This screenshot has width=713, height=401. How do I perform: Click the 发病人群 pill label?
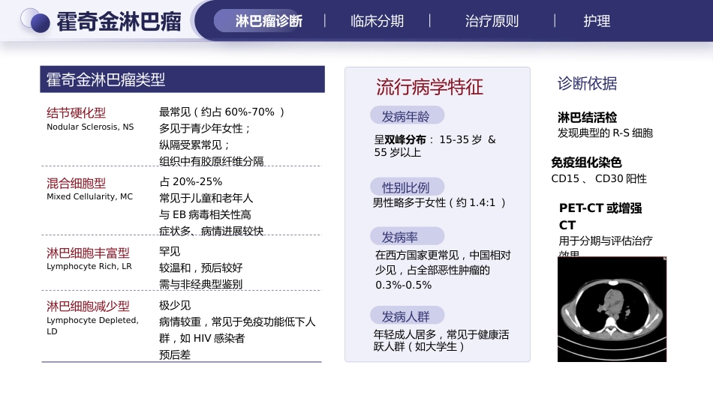point(407,316)
